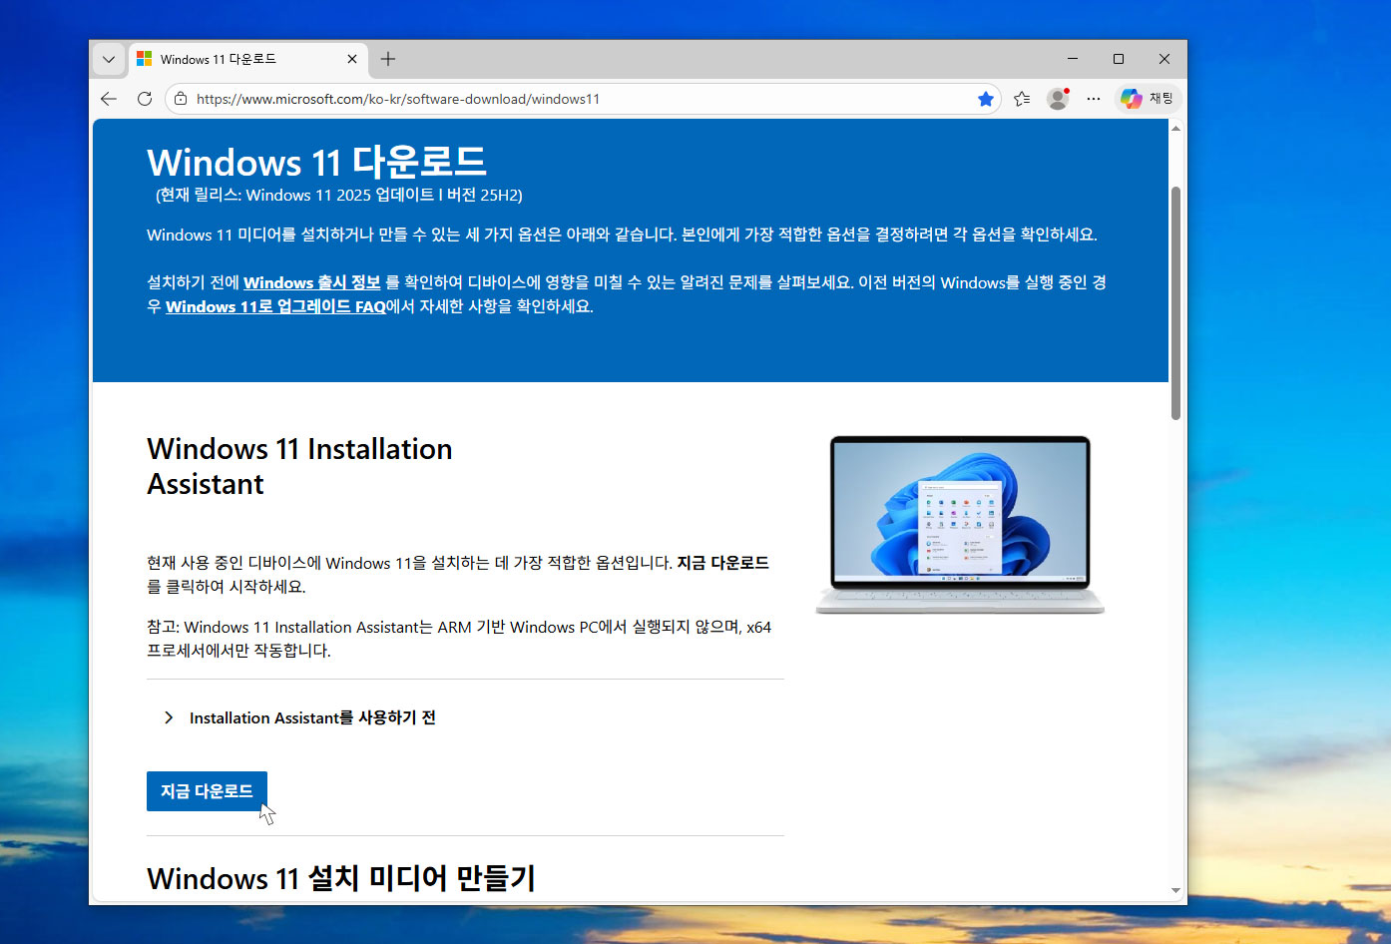Click the page scrollbar thumb

click(x=1175, y=303)
